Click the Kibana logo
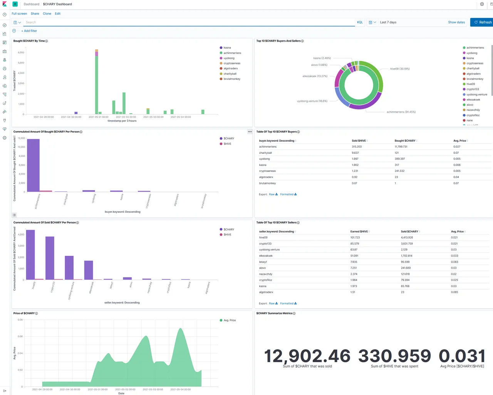Screen dimensions: 493x395 click(5, 4)
